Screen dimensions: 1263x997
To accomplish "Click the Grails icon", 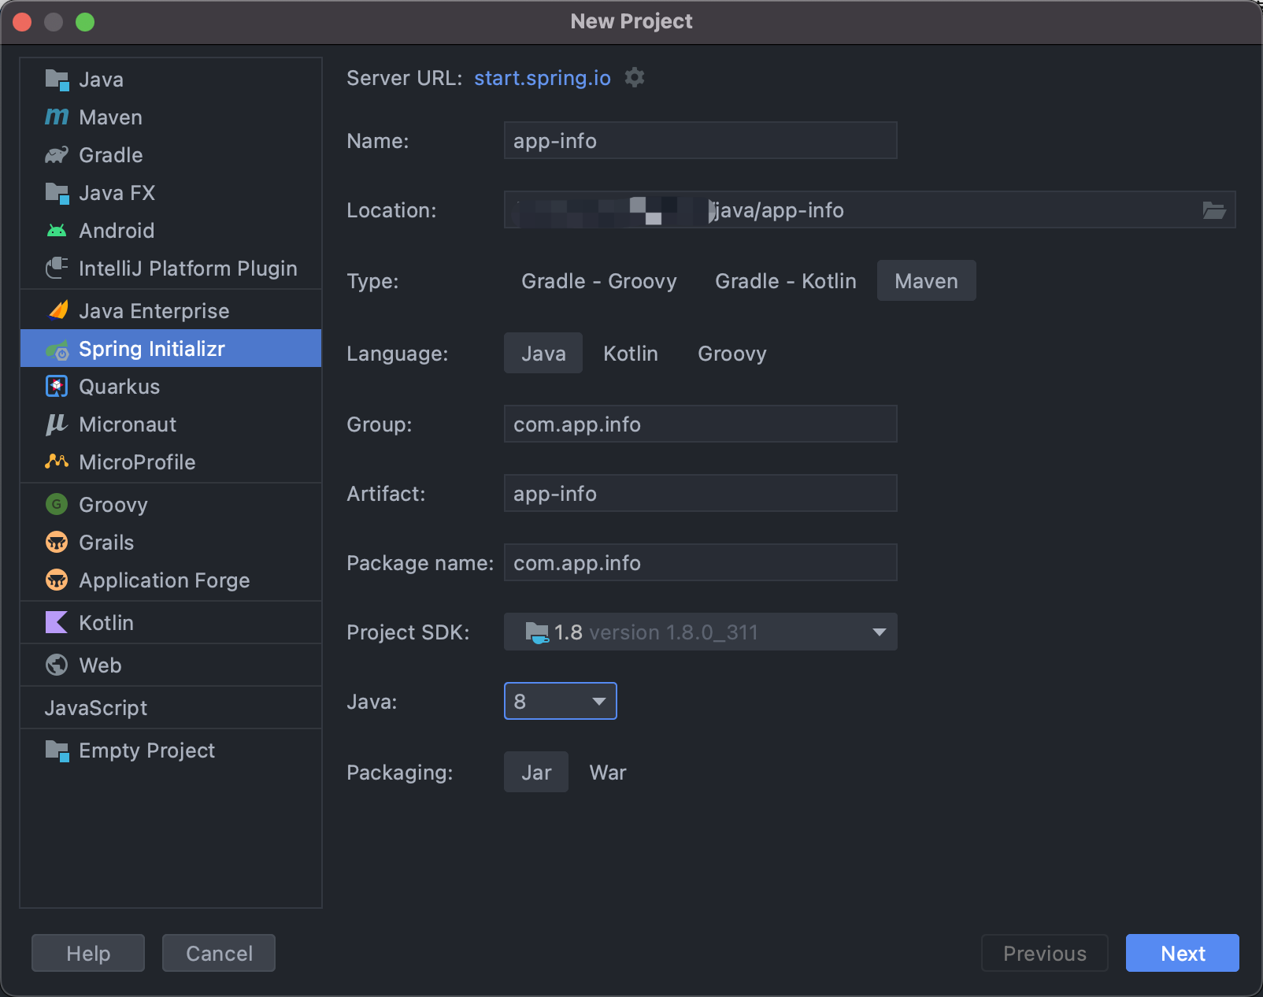I will pos(57,543).
